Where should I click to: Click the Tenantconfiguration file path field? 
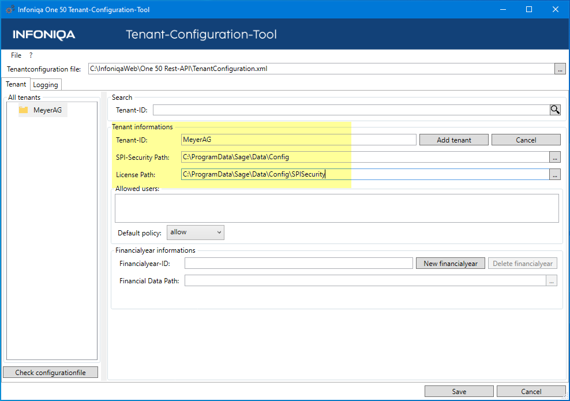pyautogui.click(x=321, y=69)
